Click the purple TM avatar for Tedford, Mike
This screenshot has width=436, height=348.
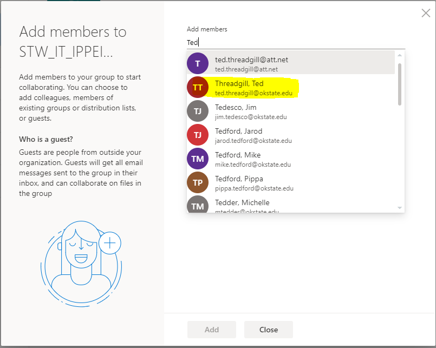[x=198, y=159]
